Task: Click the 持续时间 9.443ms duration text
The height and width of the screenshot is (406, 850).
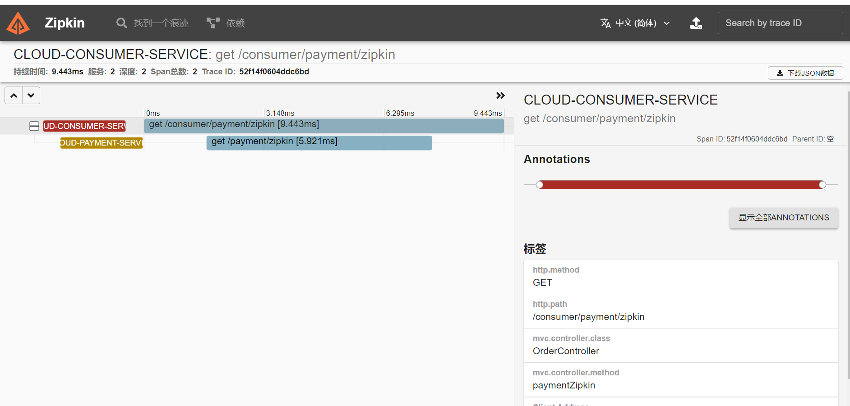Action: point(48,72)
